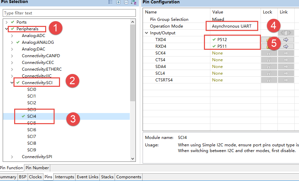The width and height of the screenshot is (299, 181).
Task: Expand the Ports tree node
Action: 7,22
